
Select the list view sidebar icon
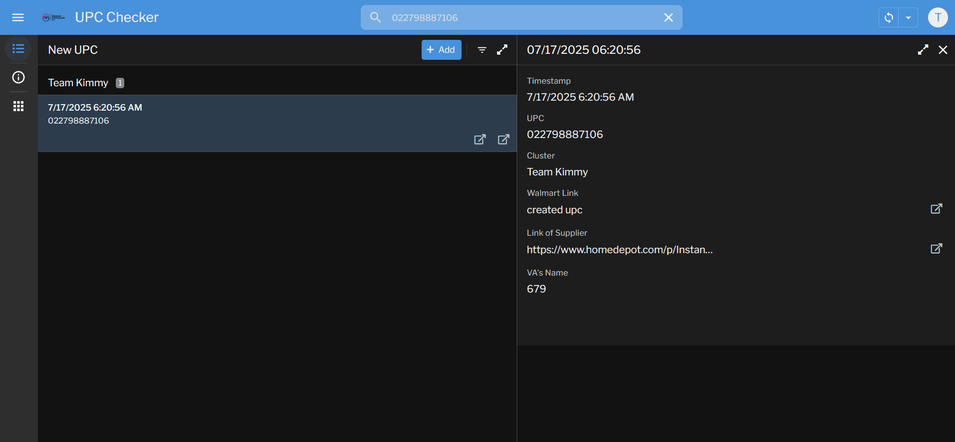pyautogui.click(x=18, y=49)
